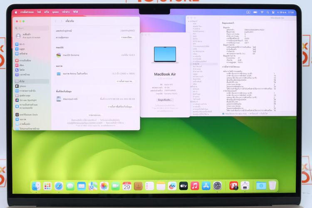
Task: Open Network settings in the sidebar
Action: 22,54
